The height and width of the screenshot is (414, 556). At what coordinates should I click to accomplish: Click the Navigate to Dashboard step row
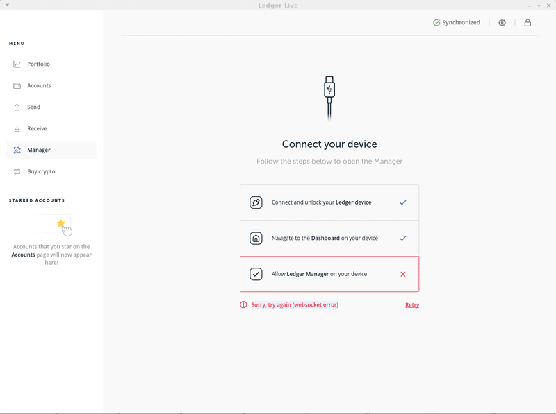tap(329, 237)
